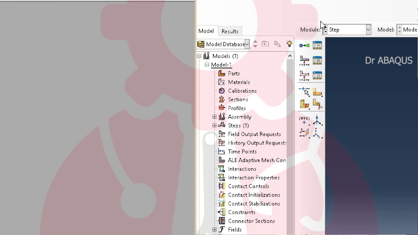The height and width of the screenshot is (235, 418).
Task: Expand the Steps (1) node
Action: coord(215,125)
